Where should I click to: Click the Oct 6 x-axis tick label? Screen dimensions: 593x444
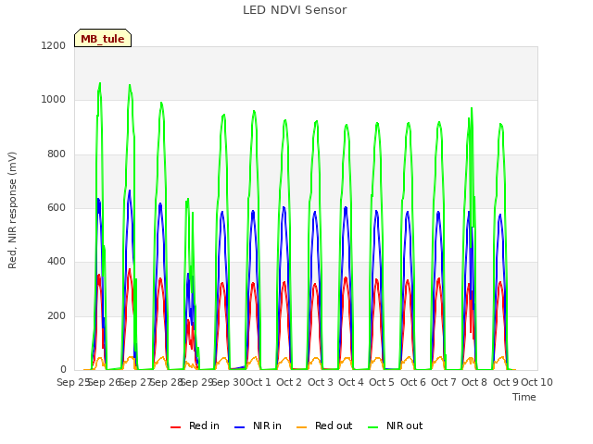tap(413, 382)
